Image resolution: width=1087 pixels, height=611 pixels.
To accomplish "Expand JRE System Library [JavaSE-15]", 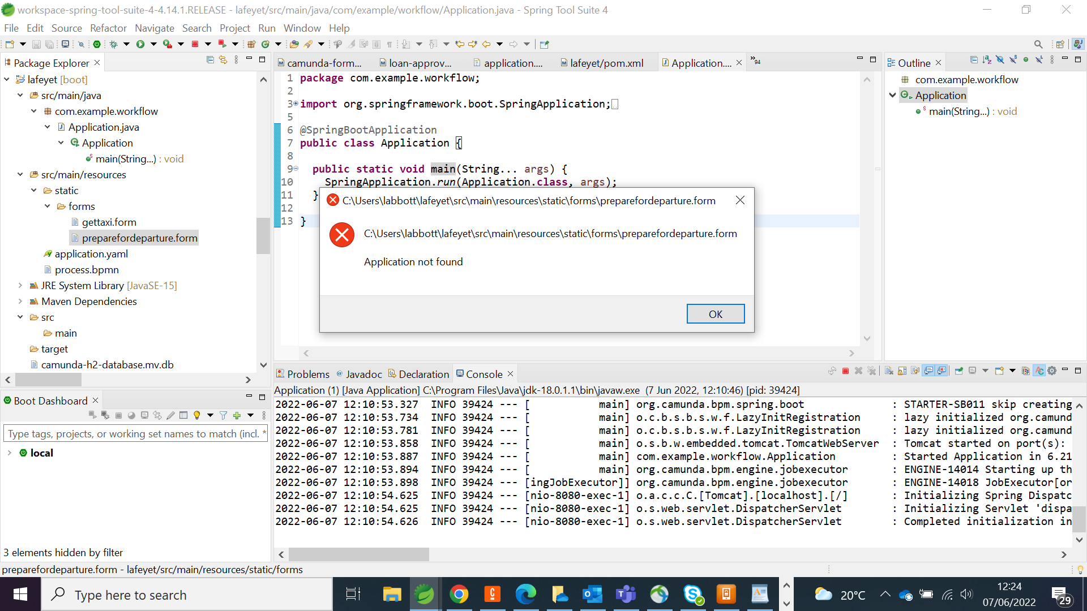I will (x=20, y=286).
